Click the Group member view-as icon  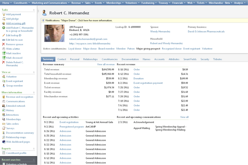pyautogui.click(x=4, y=86)
